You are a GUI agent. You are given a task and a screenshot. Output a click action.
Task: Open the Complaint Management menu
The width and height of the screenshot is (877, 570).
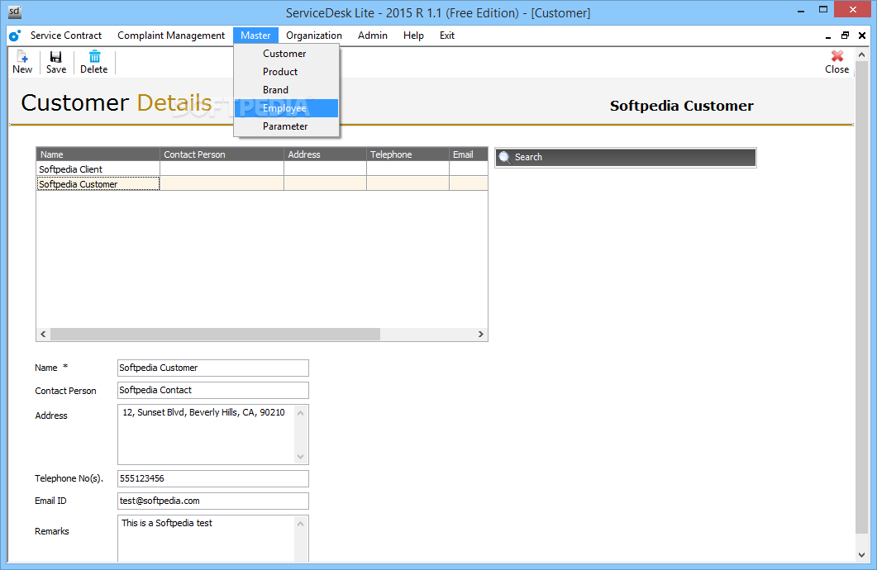171,36
